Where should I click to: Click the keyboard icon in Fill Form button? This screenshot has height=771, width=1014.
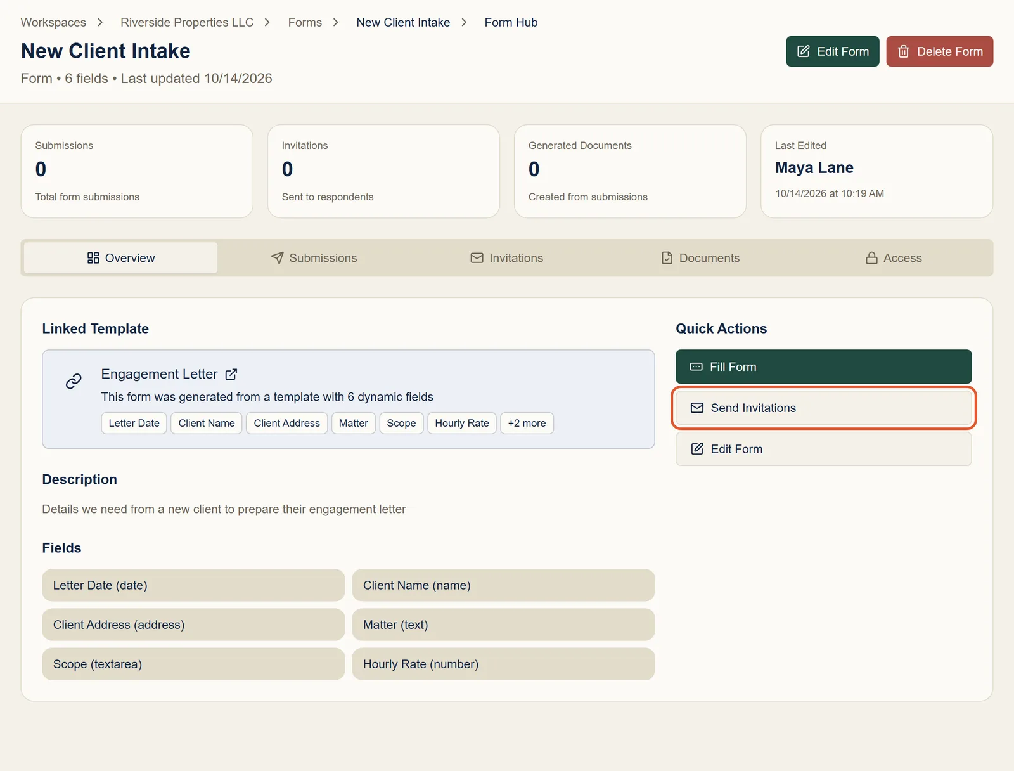pos(696,366)
